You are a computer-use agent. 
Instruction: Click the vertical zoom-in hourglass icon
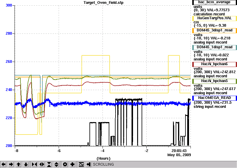(49, 164)
